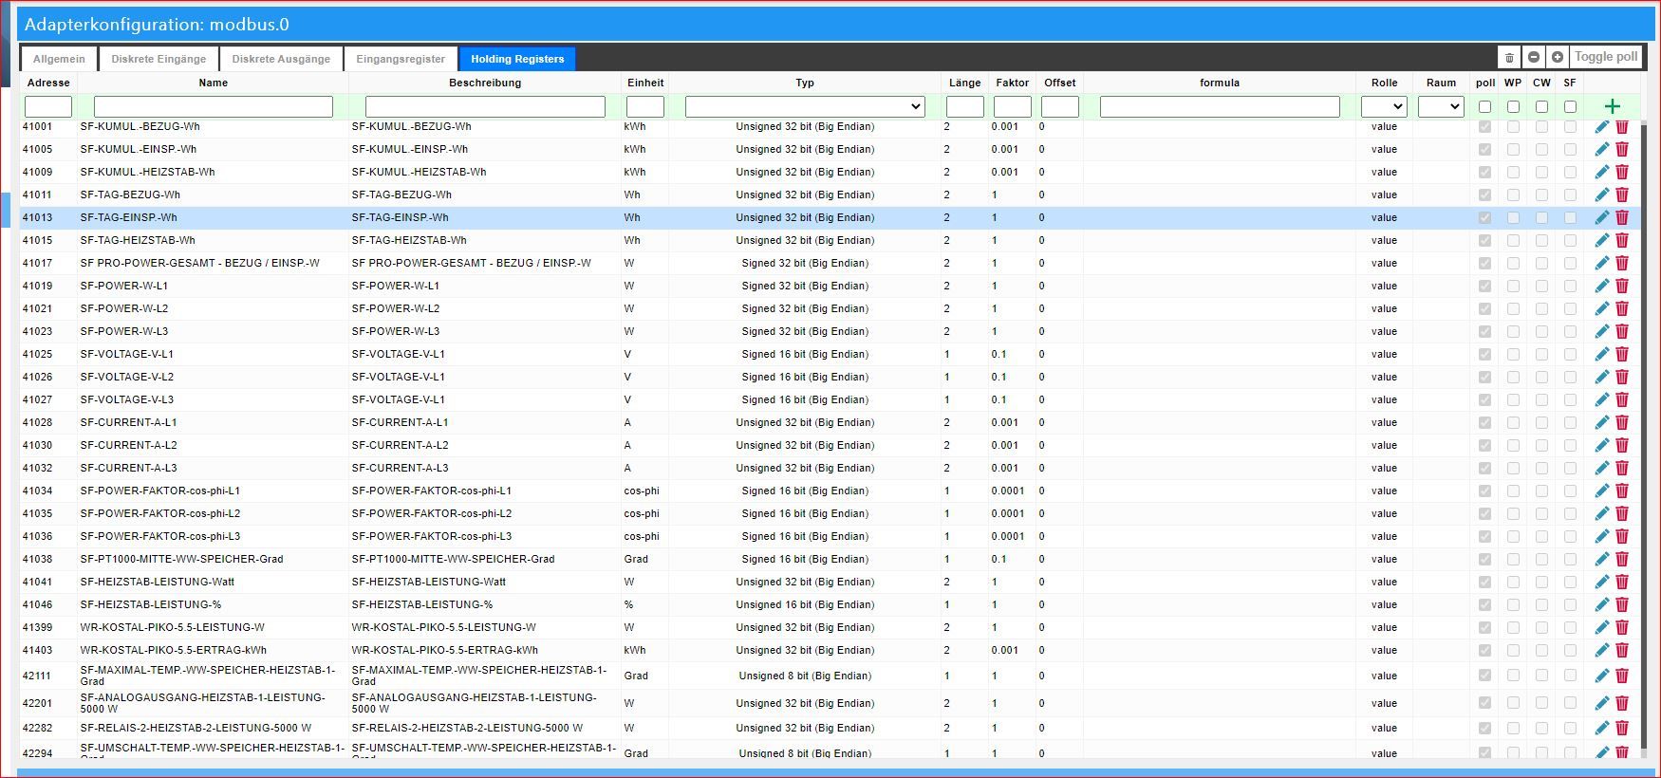The image size is (1661, 778).
Task: Delete row 41021 SF-POWER-W-L2
Action: [x=1622, y=308]
